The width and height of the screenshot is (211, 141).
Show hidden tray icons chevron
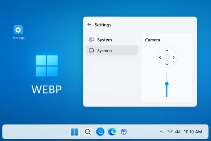point(161,132)
